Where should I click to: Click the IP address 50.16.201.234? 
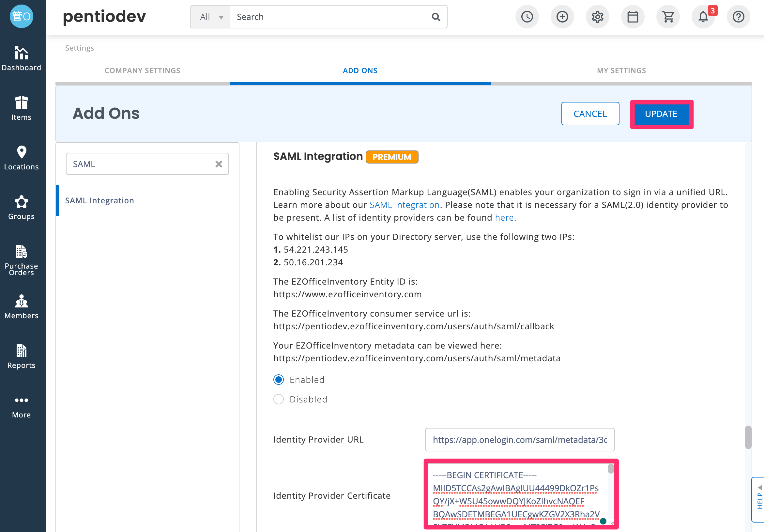click(313, 262)
